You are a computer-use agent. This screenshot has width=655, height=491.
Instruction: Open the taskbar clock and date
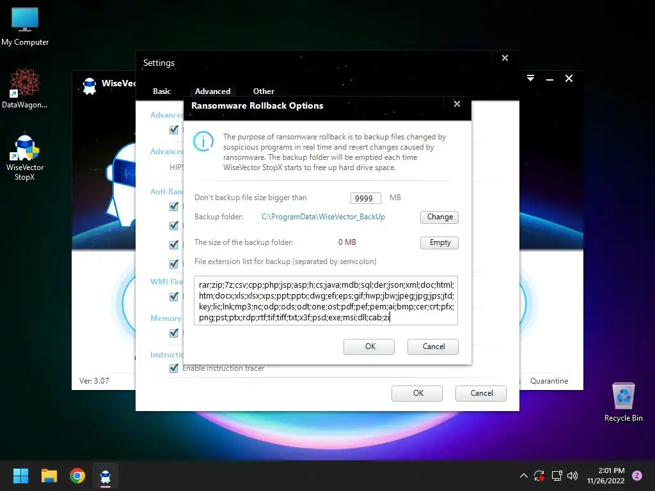tap(606, 476)
